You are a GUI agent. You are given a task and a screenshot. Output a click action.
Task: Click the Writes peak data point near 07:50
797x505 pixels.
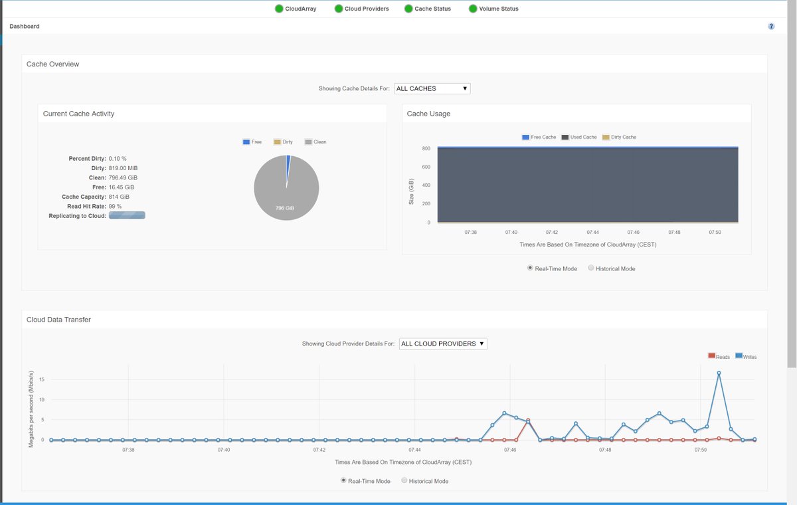coord(719,373)
